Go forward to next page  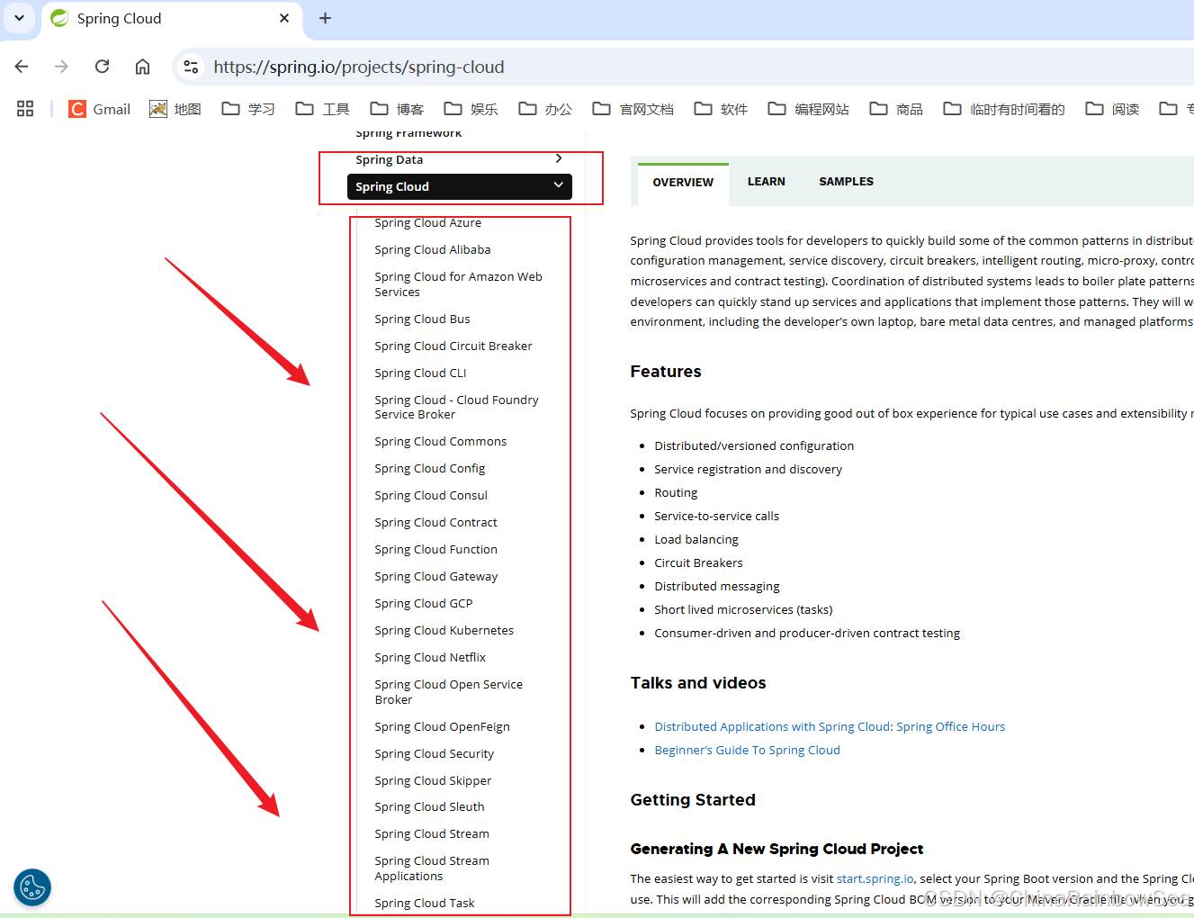[x=61, y=67]
